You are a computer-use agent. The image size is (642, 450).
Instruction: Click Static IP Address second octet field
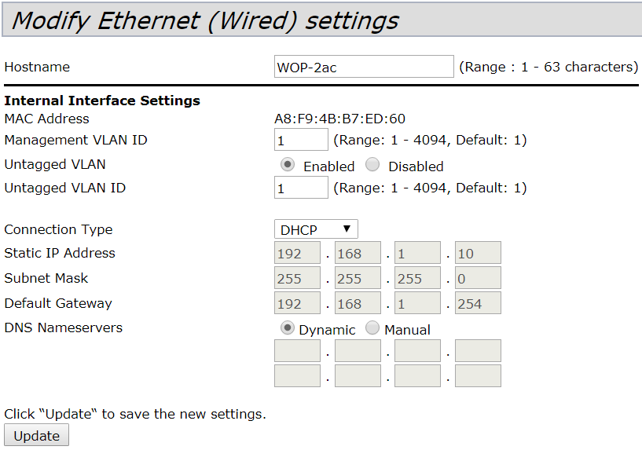click(358, 253)
